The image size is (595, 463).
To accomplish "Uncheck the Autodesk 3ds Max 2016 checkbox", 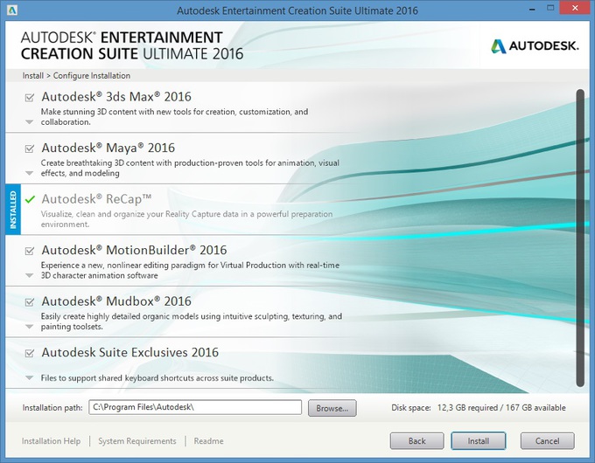I will coord(29,98).
